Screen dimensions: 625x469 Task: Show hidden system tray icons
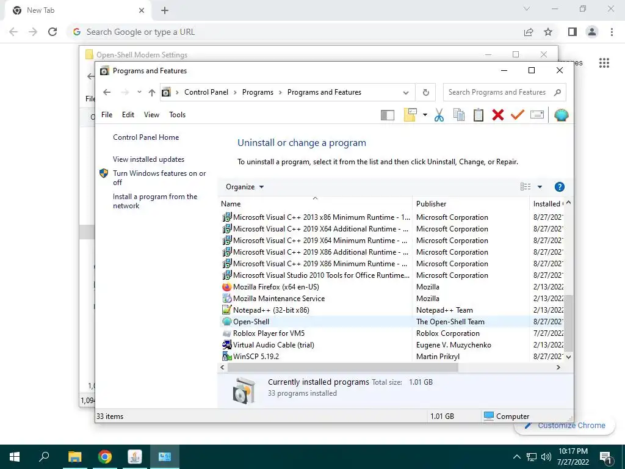click(516, 457)
